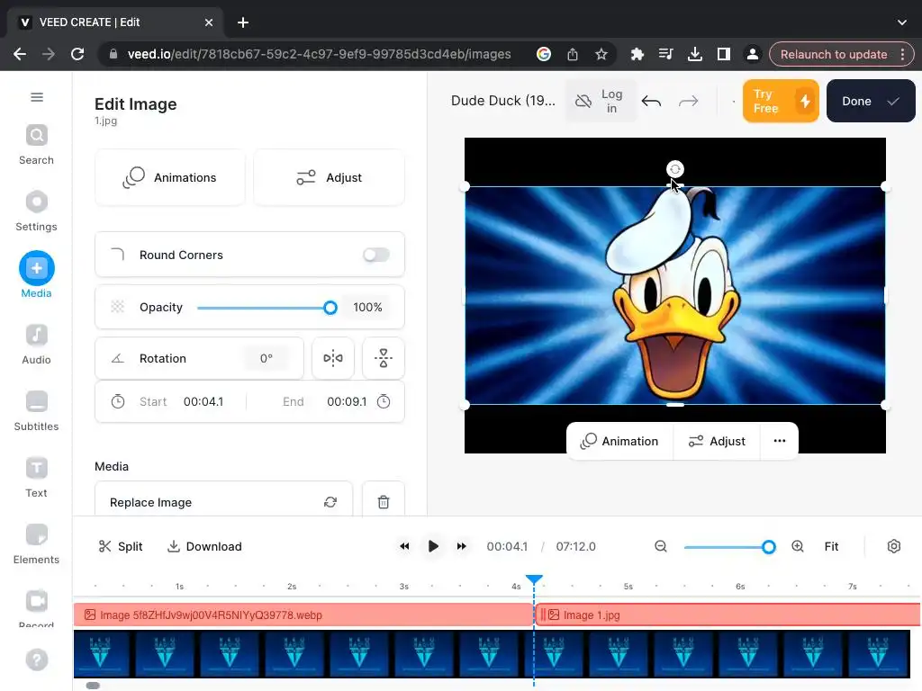The image size is (922, 691).
Task: Redo the last action
Action: 688,101
